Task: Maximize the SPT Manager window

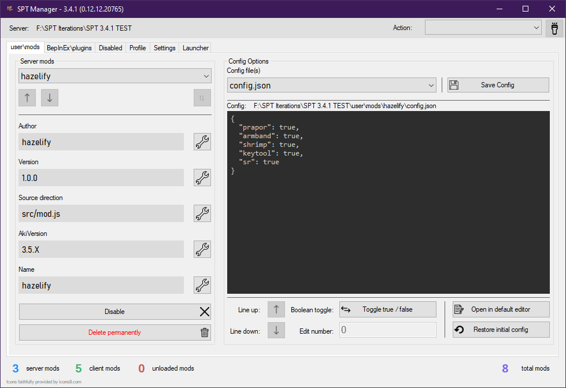Action: point(526,9)
